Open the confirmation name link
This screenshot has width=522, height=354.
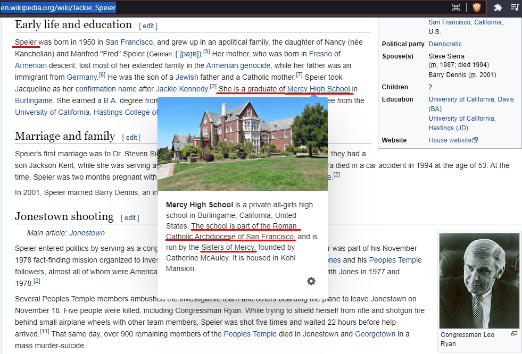click(106, 89)
